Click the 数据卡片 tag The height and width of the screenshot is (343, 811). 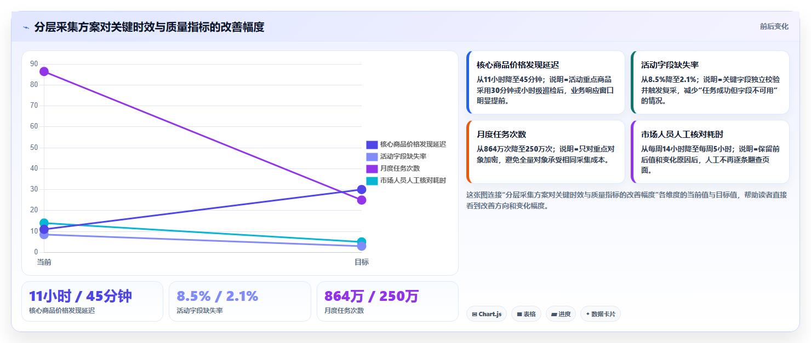click(601, 314)
